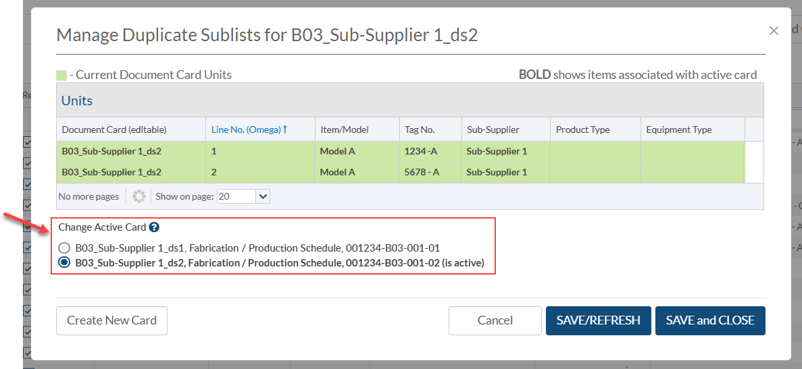Screen dimensions: 802x369
Task: Open the Show on page dropdown
Action: click(x=263, y=196)
